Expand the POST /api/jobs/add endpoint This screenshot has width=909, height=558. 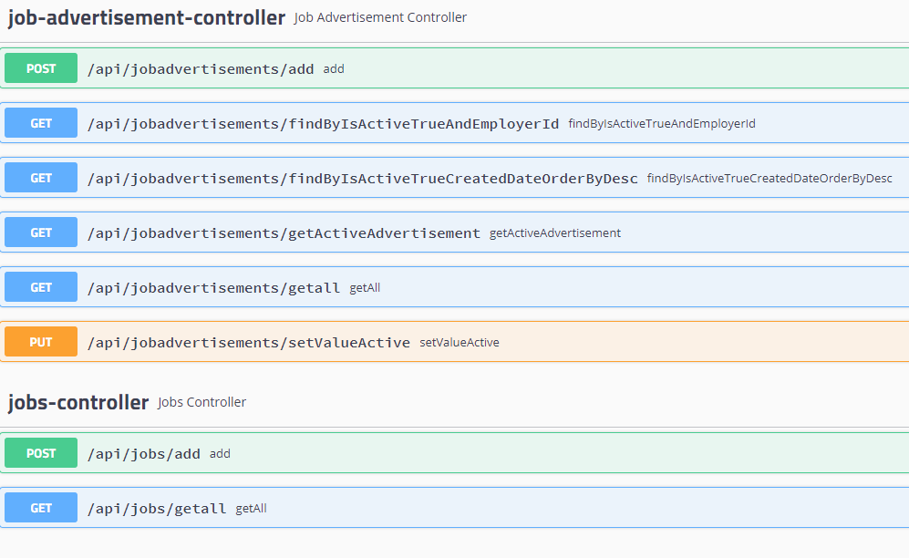(x=454, y=452)
